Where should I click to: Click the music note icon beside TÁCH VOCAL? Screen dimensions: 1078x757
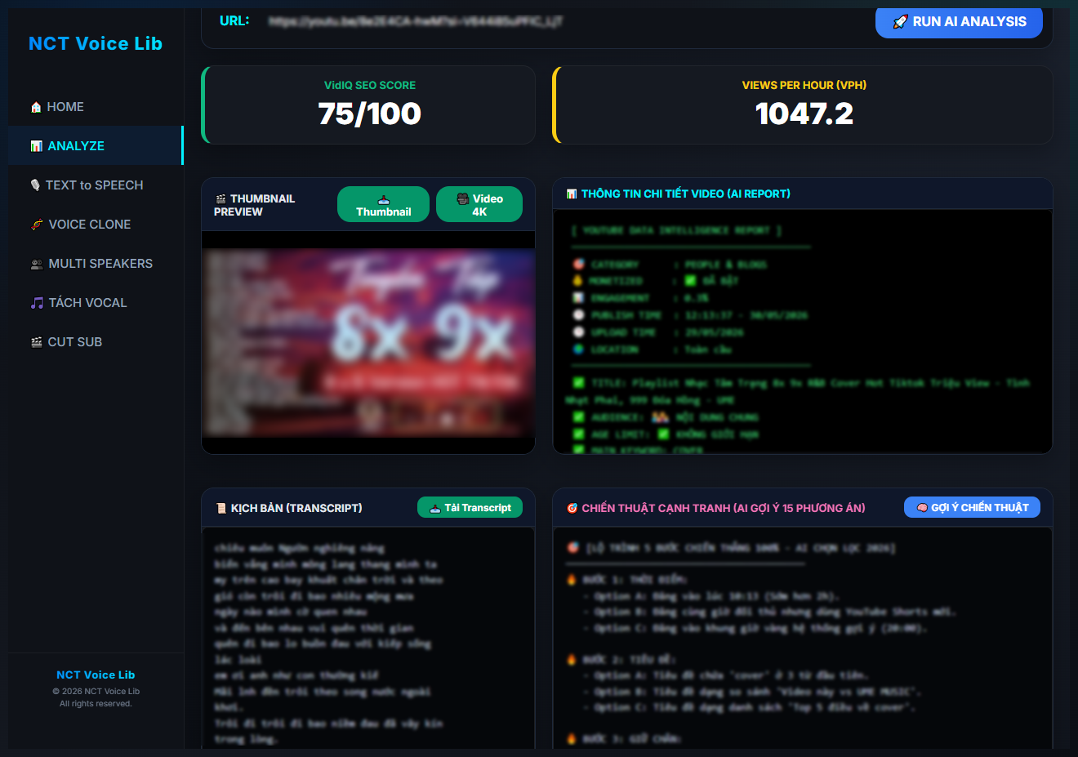(x=37, y=303)
